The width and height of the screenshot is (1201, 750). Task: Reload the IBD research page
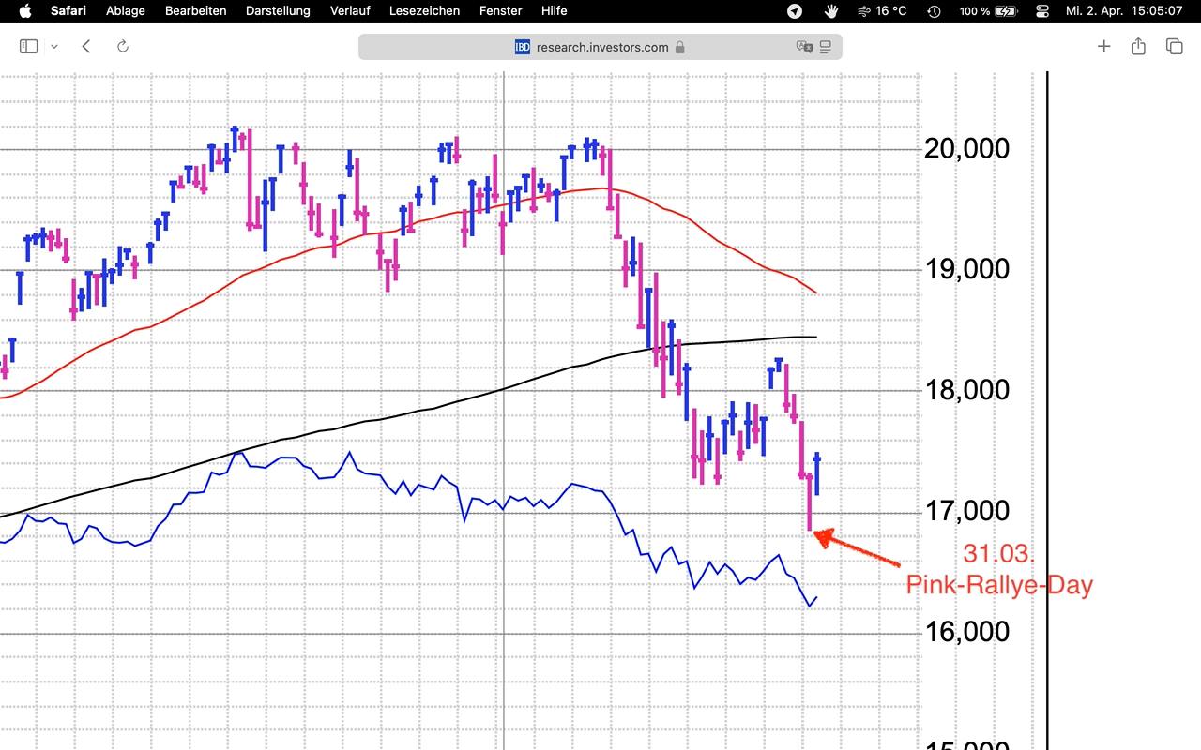(122, 46)
